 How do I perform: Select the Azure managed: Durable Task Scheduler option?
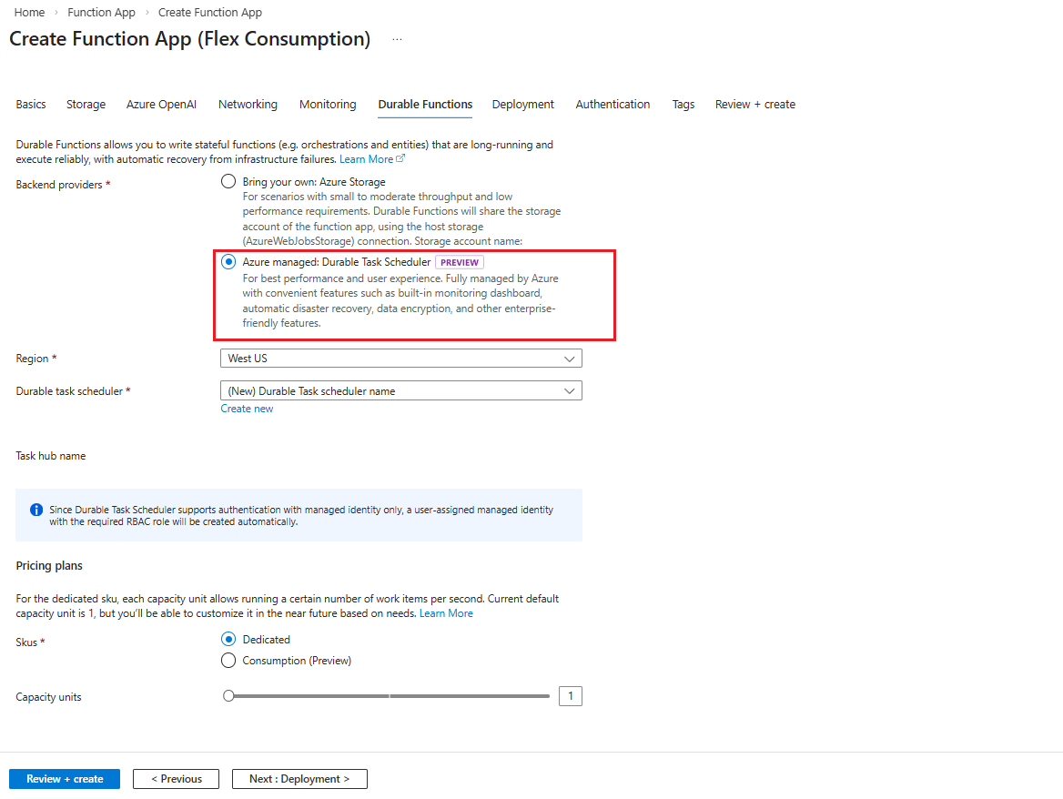click(228, 261)
